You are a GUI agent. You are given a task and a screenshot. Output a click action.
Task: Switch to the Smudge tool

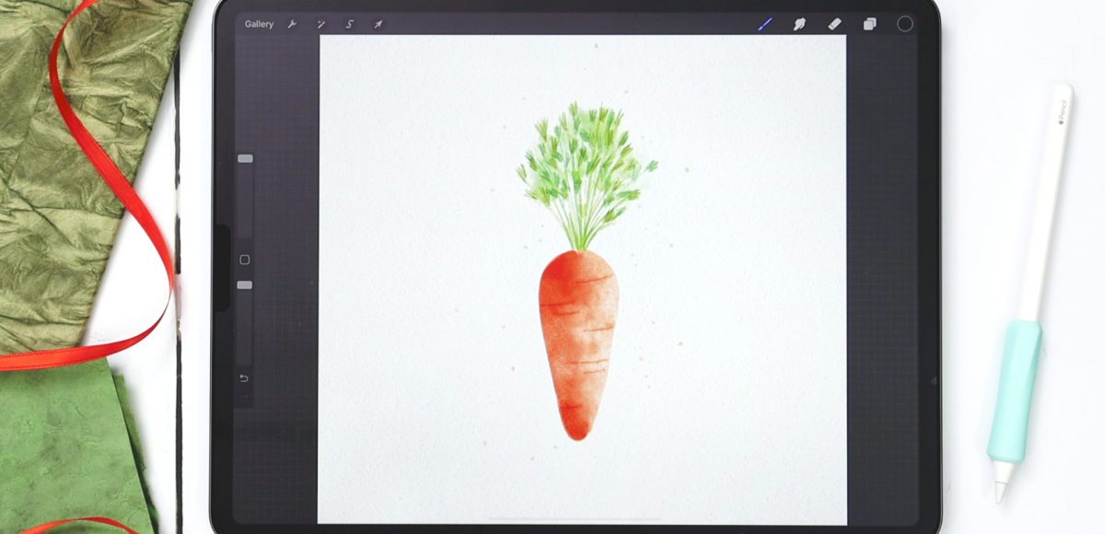(798, 24)
